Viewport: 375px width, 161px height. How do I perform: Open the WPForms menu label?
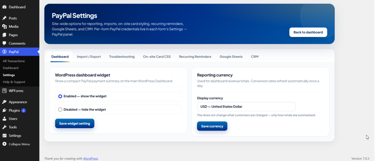click(x=16, y=91)
